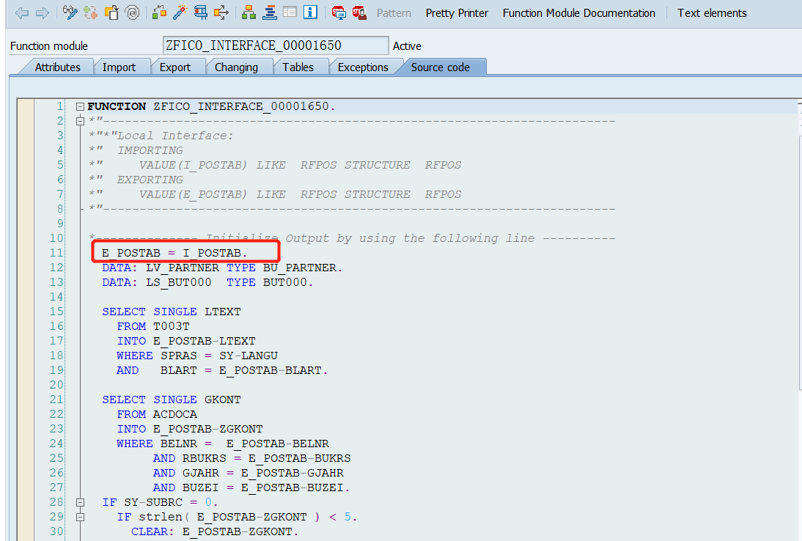Collapse the local interface comment block
The image size is (802, 541).
[80, 120]
